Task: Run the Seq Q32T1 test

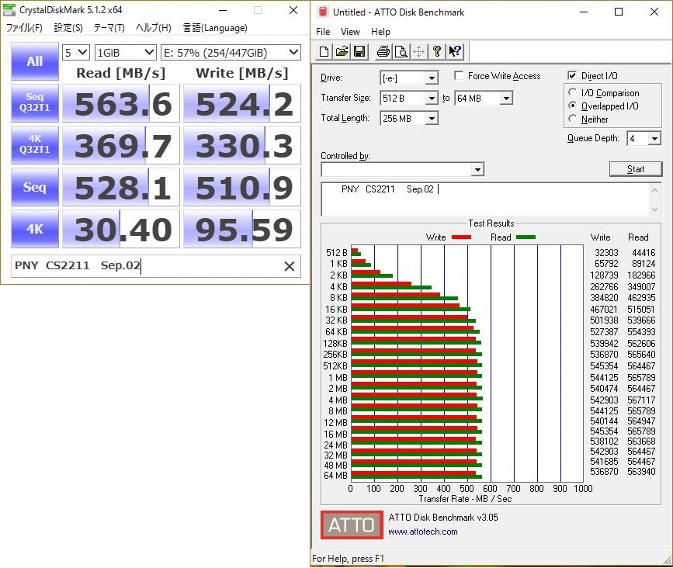Action: (x=35, y=103)
